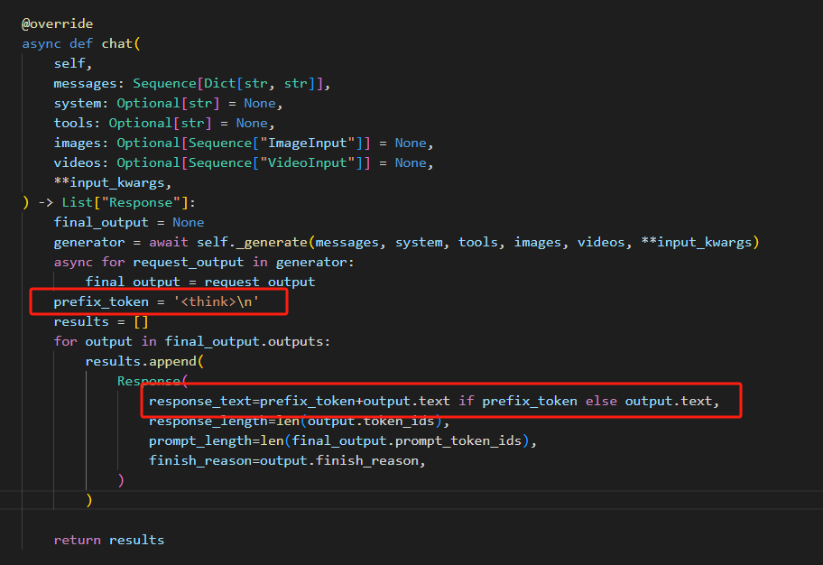Click the @override decorator
Image resolution: width=823 pixels, height=565 pixels.
pos(57,23)
